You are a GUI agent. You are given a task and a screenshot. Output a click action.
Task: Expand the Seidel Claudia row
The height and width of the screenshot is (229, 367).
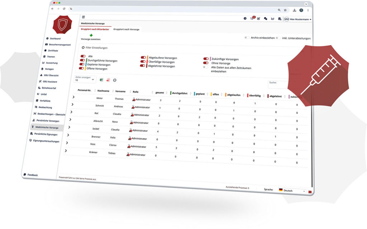[69, 127]
